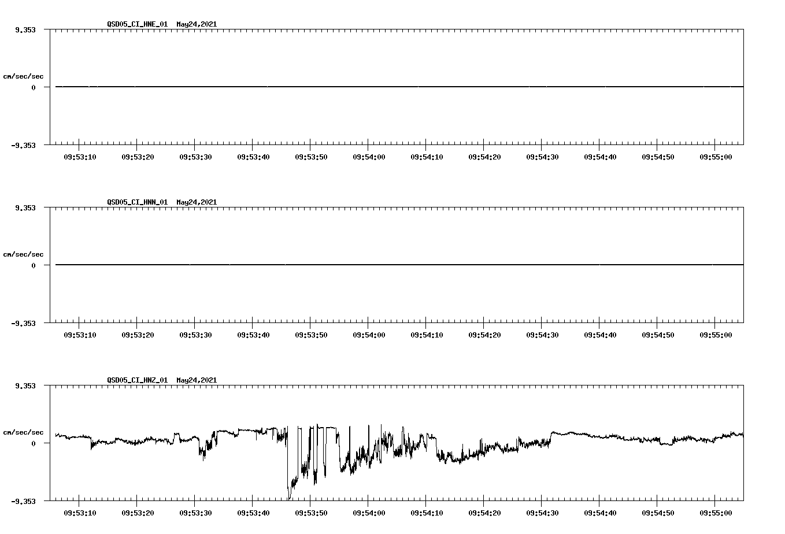Screen dimensions: 785x534
Task: Select the 9.353 amplitude label on top plot
Action: [x=27, y=28]
